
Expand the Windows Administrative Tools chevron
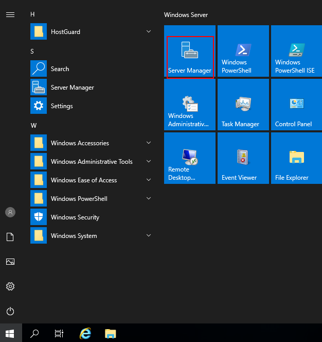[x=149, y=161]
